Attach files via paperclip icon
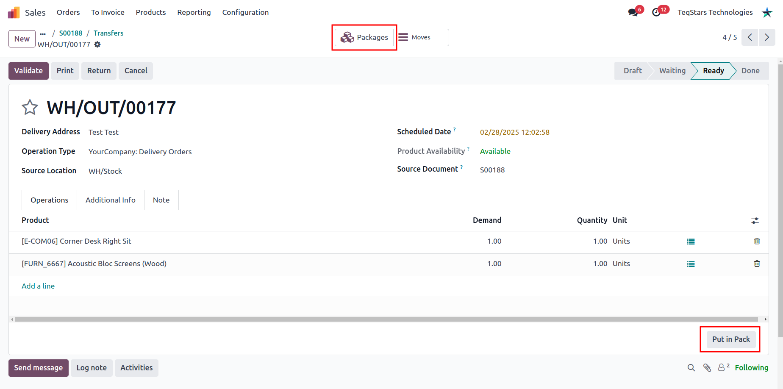The height and width of the screenshot is (389, 783). click(x=707, y=368)
